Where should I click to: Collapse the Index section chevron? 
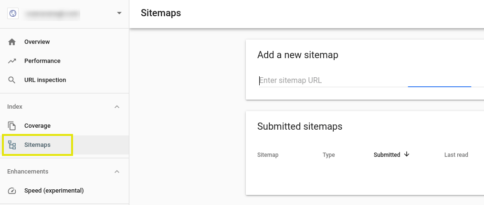(x=117, y=107)
